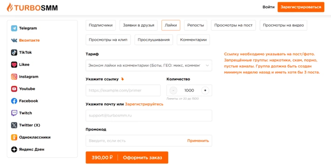Open the Зарегистрироваться button in header
This screenshot has width=331, height=165.
(301, 7)
